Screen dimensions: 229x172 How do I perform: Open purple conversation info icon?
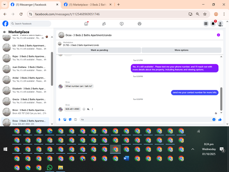pos(218,35)
